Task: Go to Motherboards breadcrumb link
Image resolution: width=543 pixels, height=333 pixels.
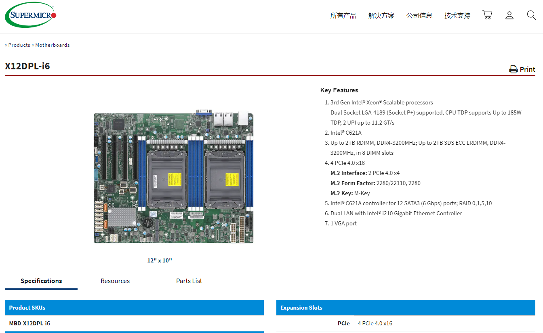Action: pyautogui.click(x=53, y=45)
